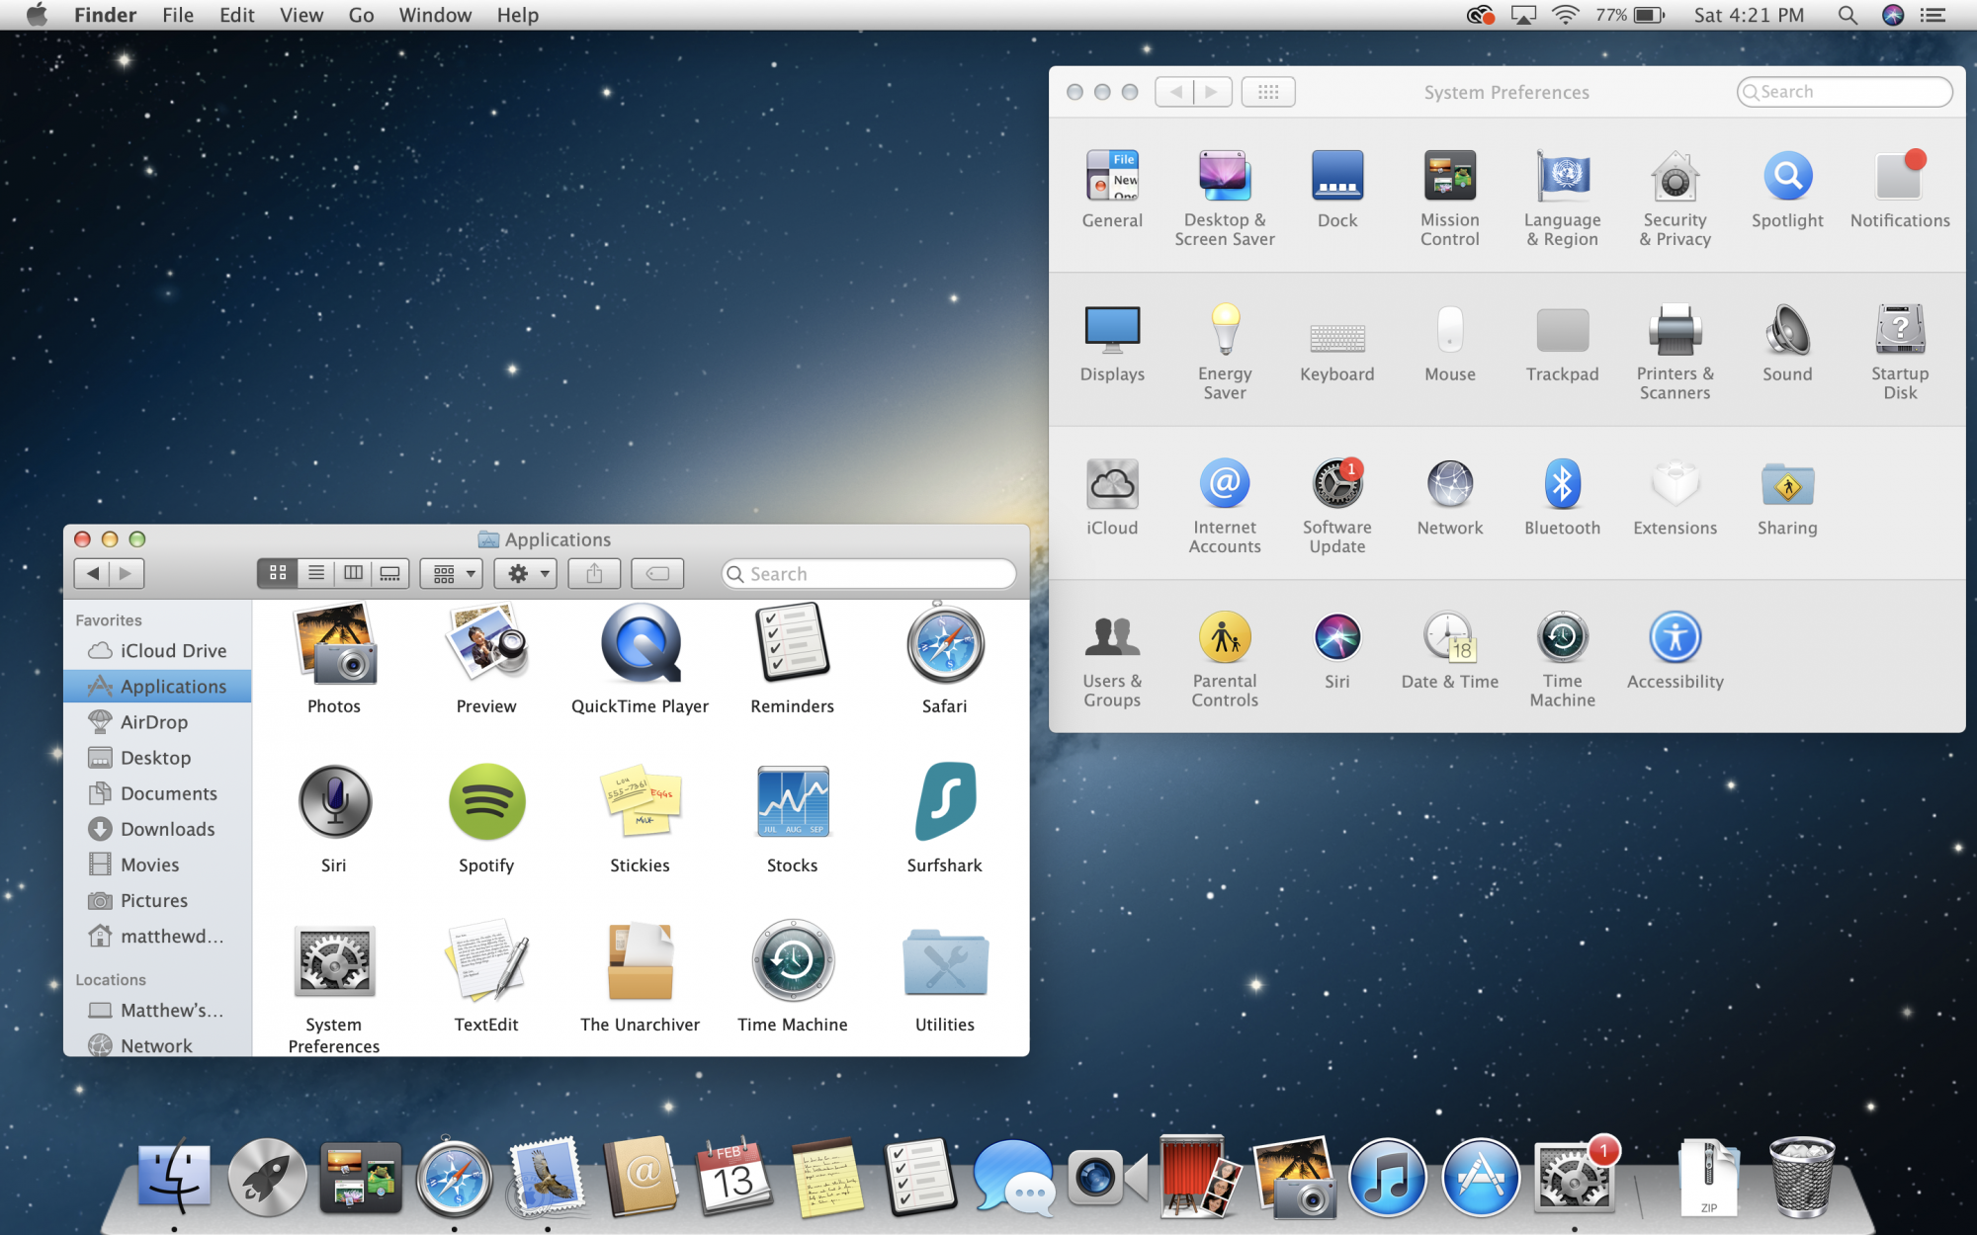1977x1235 pixels.
Task: Open the Go menu
Action: pyautogui.click(x=361, y=15)
